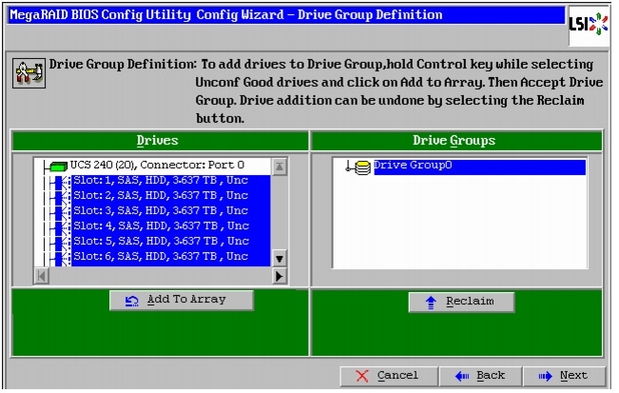
Task: Click the Drives panel header
Action: (160, 141)
